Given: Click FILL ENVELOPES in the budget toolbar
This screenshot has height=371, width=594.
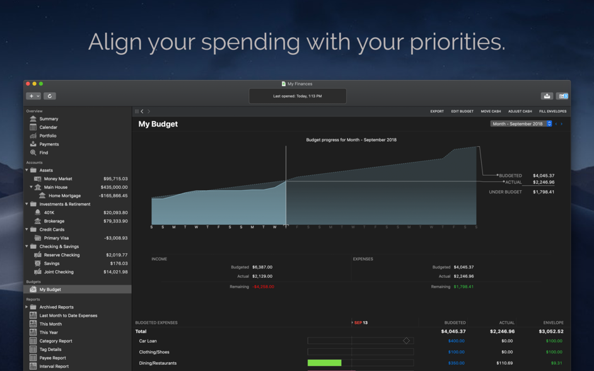Looking at the screenshot, I should 552,111.
